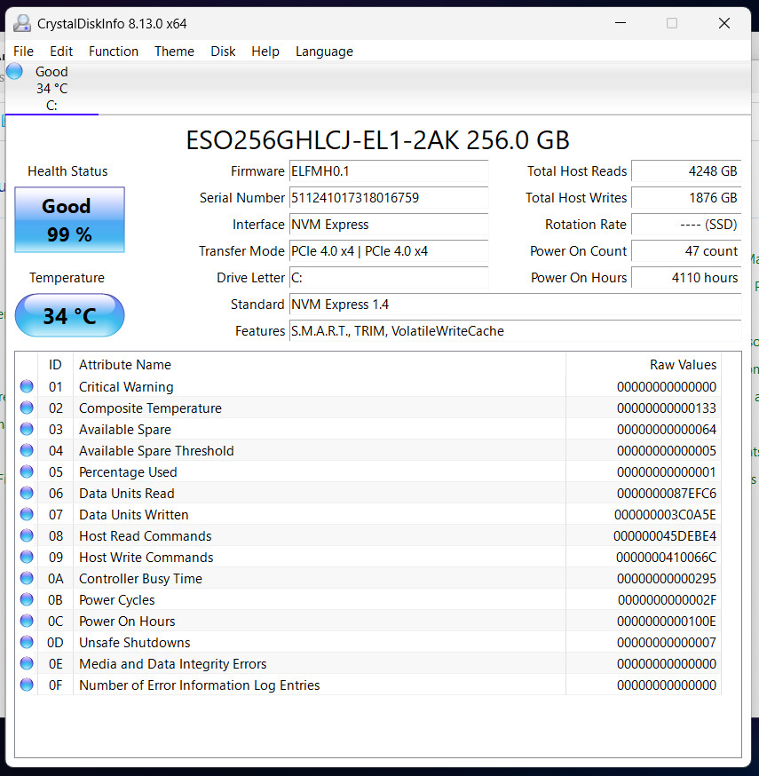Click the status orb for Percentage Used

coord(27,471)
